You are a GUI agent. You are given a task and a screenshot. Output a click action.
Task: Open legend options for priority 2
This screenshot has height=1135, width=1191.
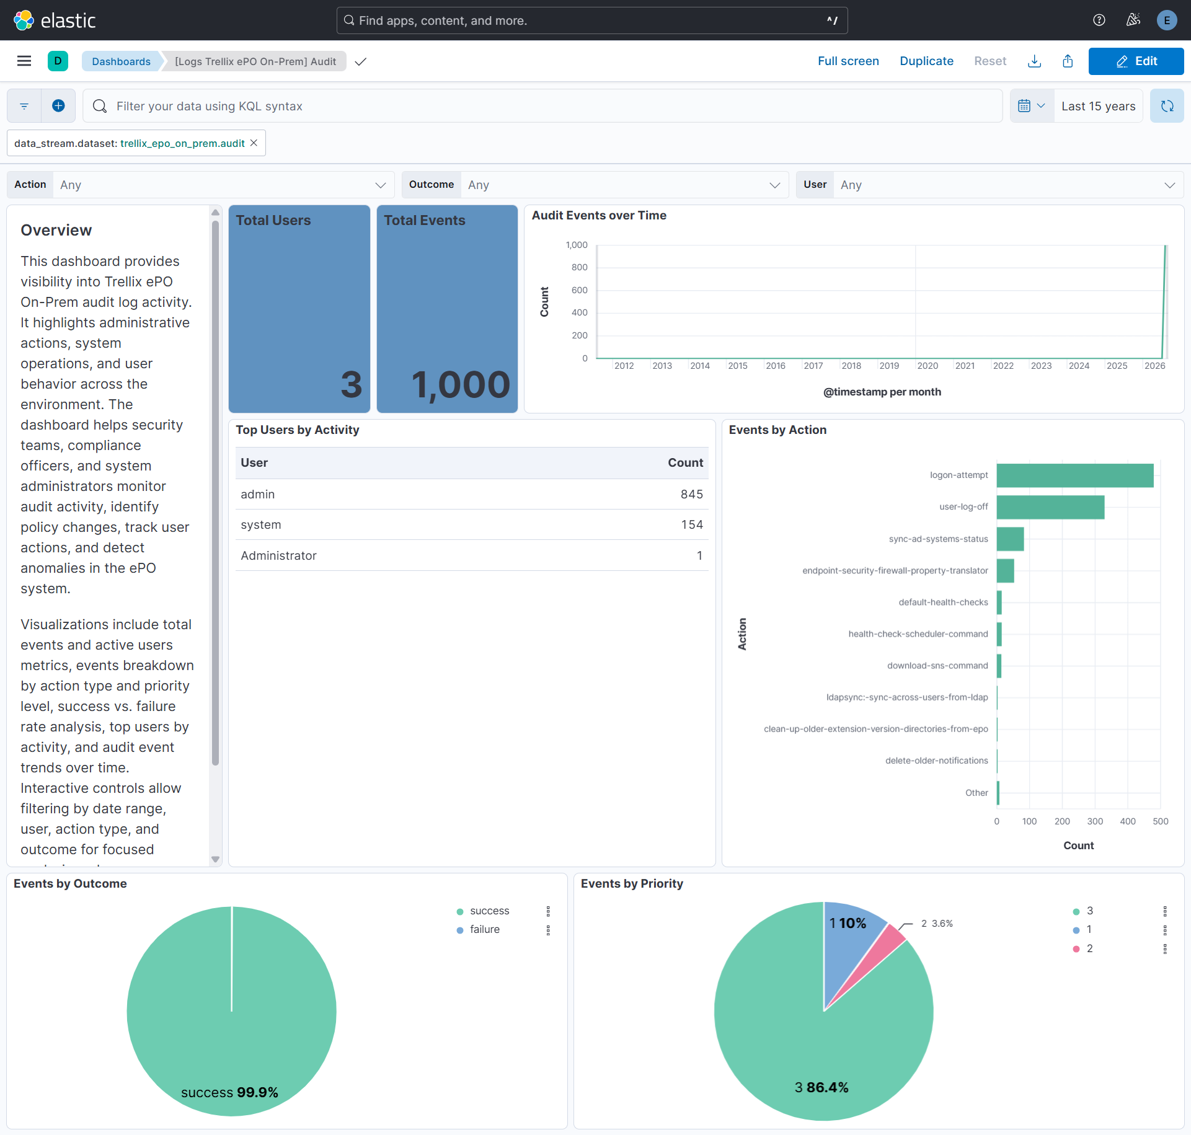(1165, 949)
